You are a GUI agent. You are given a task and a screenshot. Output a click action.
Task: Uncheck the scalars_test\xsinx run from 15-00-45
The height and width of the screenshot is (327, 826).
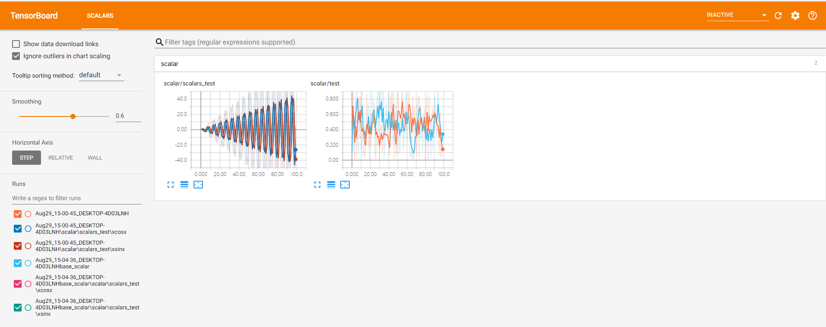pyautogui.click(x=18, y=246)
